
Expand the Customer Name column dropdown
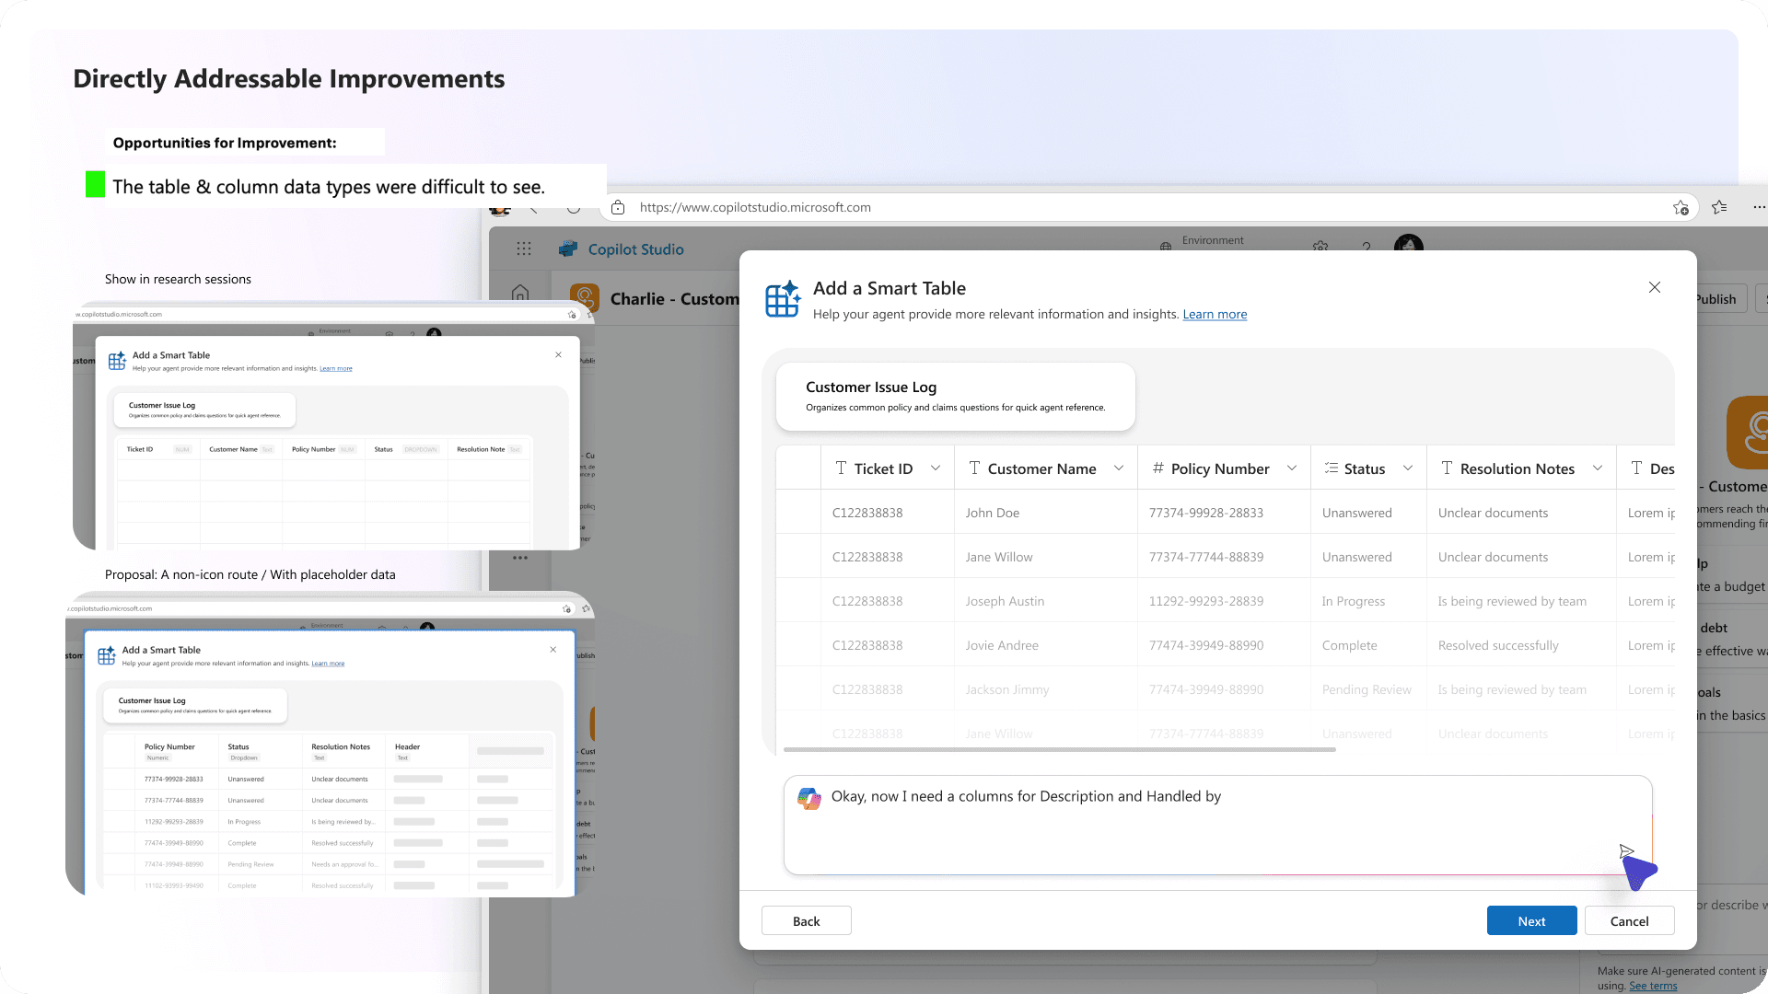point(1119,468)
